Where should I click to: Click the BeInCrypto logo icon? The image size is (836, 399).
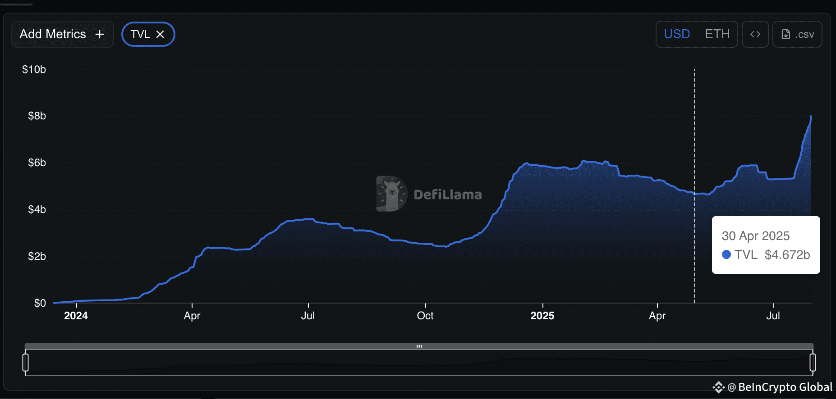(718, 387)
